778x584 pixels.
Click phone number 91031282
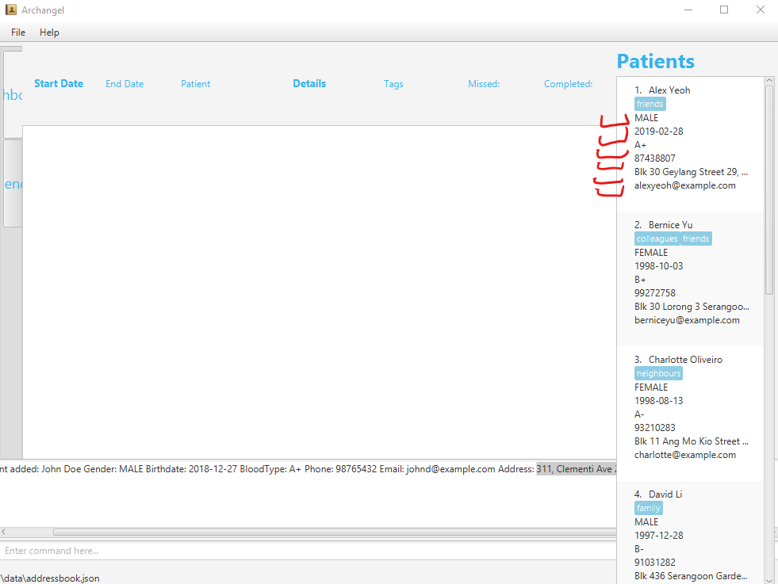click(x=655, y=562)
